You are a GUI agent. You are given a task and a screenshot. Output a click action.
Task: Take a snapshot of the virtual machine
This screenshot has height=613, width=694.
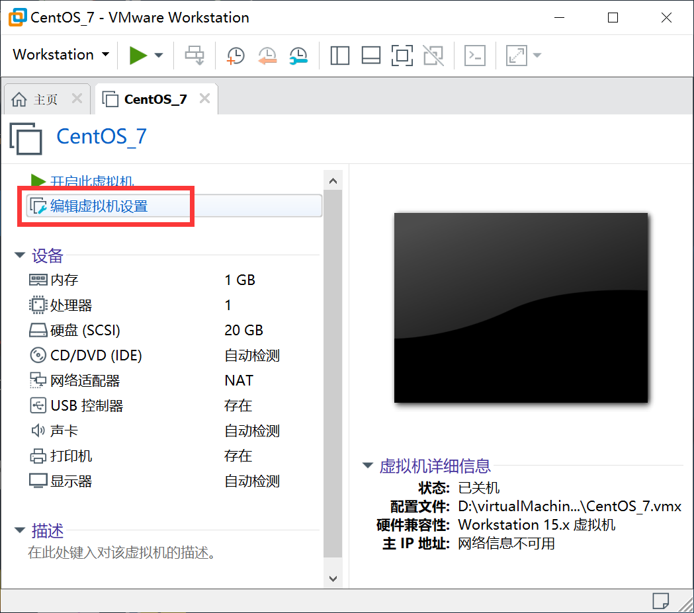pyautogui.click(x=236, y=56)
